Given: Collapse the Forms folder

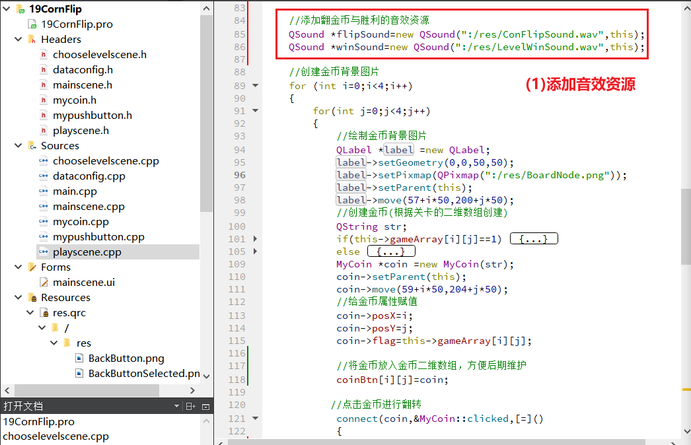Looking at the screenshot, I should [18, 267].
